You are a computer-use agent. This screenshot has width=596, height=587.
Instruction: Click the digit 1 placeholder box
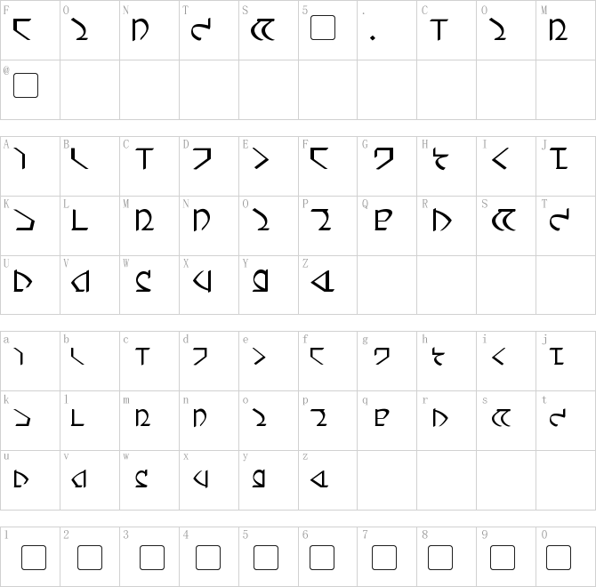pos(34,558)
